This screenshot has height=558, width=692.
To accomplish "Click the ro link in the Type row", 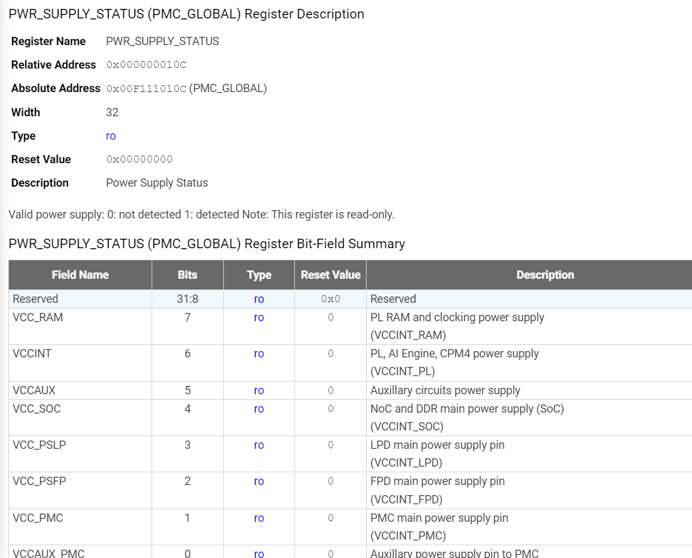I will coord(110,135).
